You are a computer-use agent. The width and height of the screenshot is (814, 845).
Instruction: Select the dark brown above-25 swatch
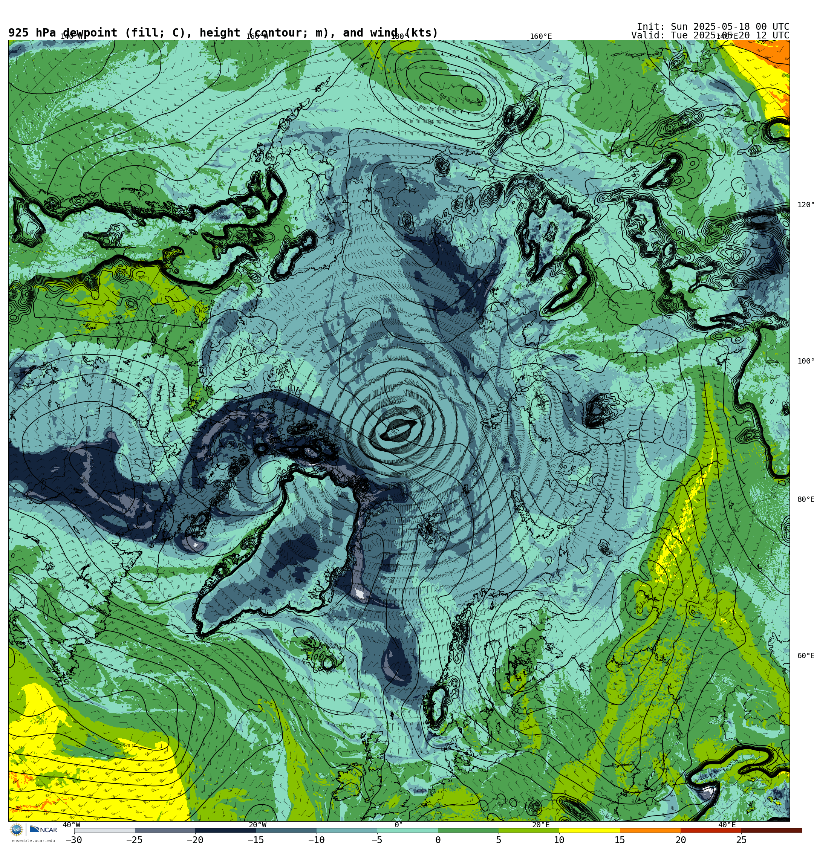click(772, 830)
